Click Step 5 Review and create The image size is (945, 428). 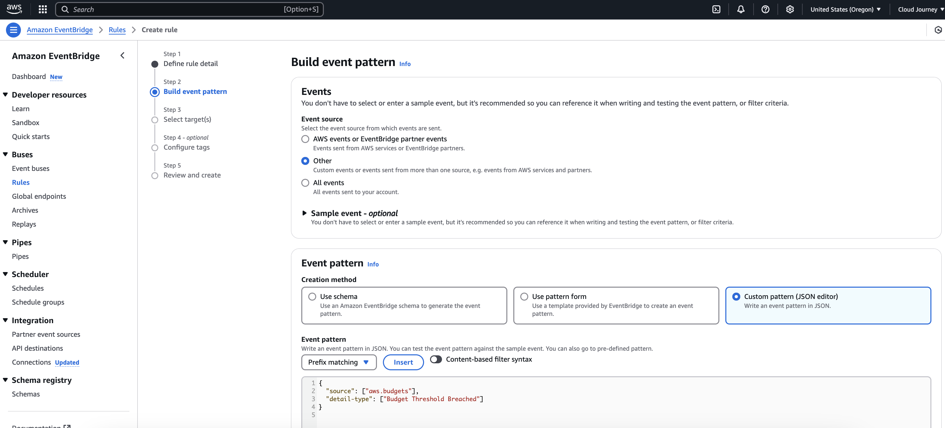[x=192, y=175]
